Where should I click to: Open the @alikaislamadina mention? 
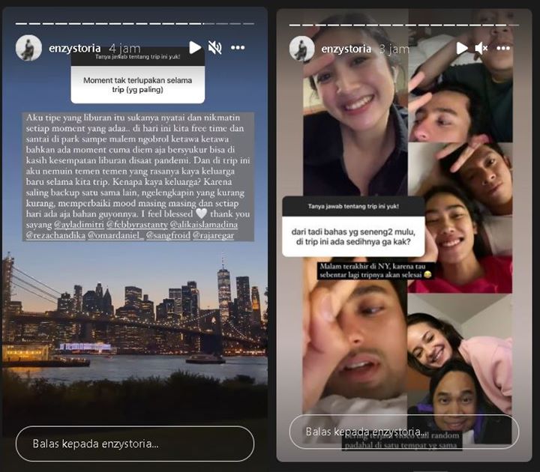click(x=204, y=225)
